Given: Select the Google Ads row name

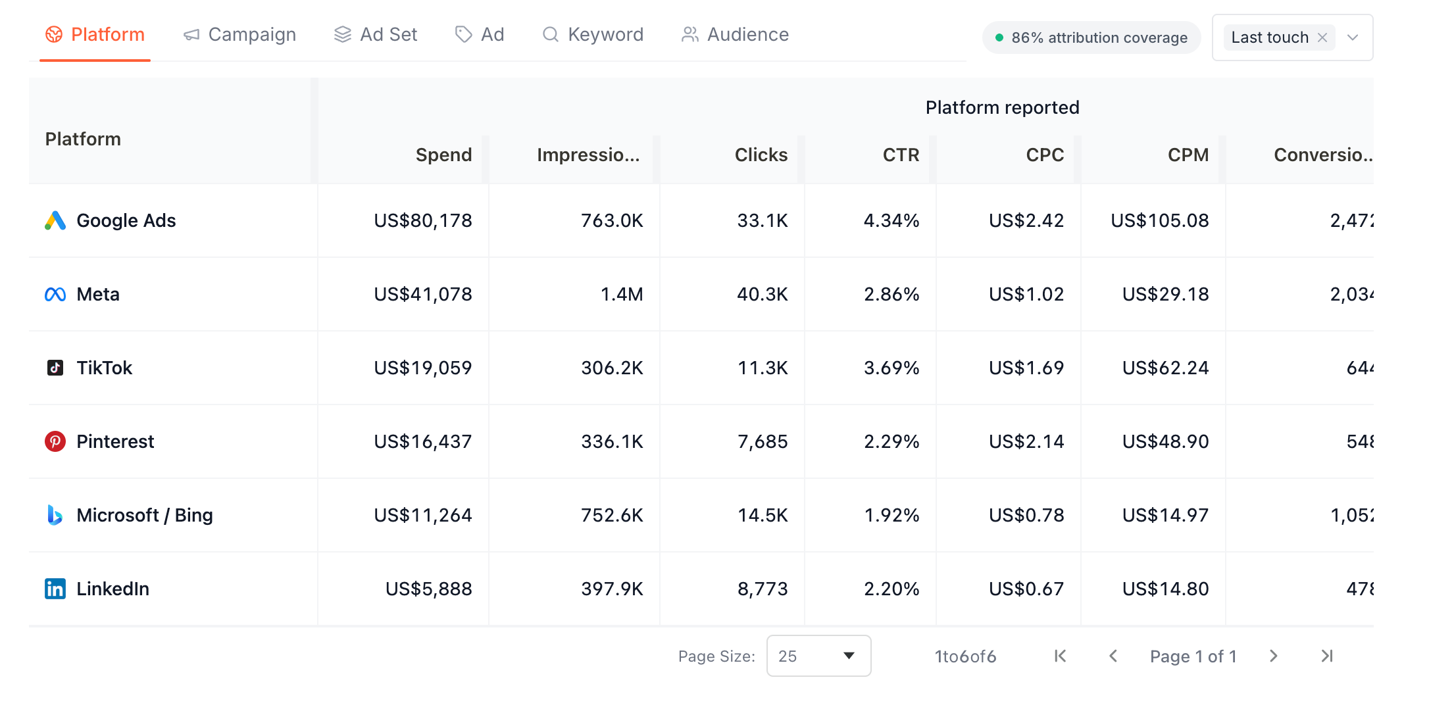Looking at the screenshot, I should pos(126,220).
